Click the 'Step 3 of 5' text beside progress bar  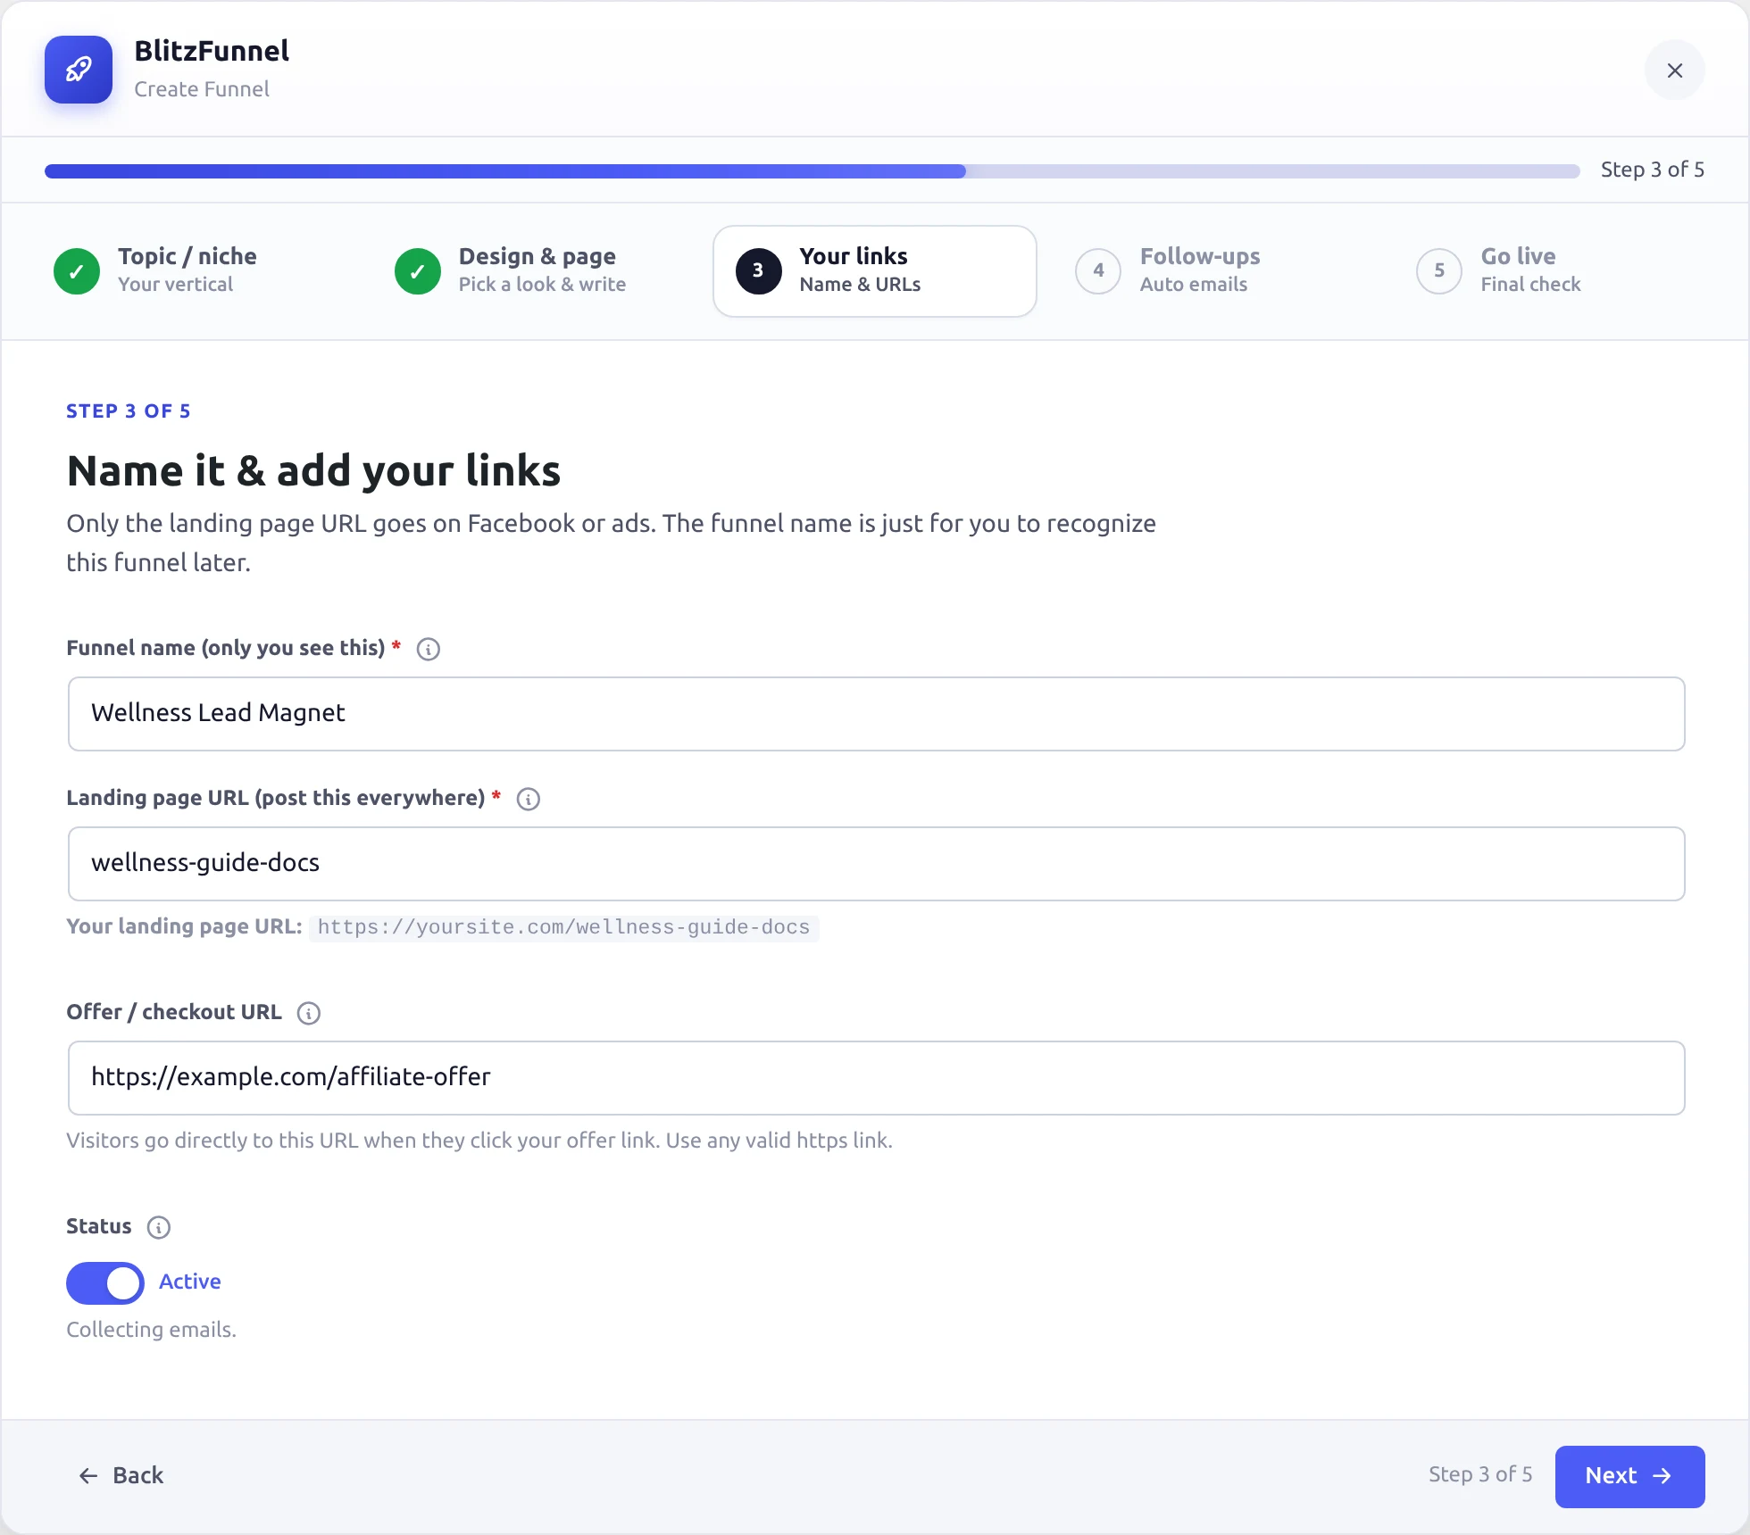tap(1652, 170)
